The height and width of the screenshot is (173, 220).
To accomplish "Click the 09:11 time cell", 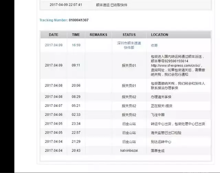I will coord(76,65).
